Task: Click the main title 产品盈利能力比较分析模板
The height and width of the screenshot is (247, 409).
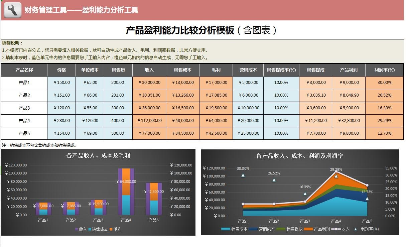Action: [x=180, y=30]
